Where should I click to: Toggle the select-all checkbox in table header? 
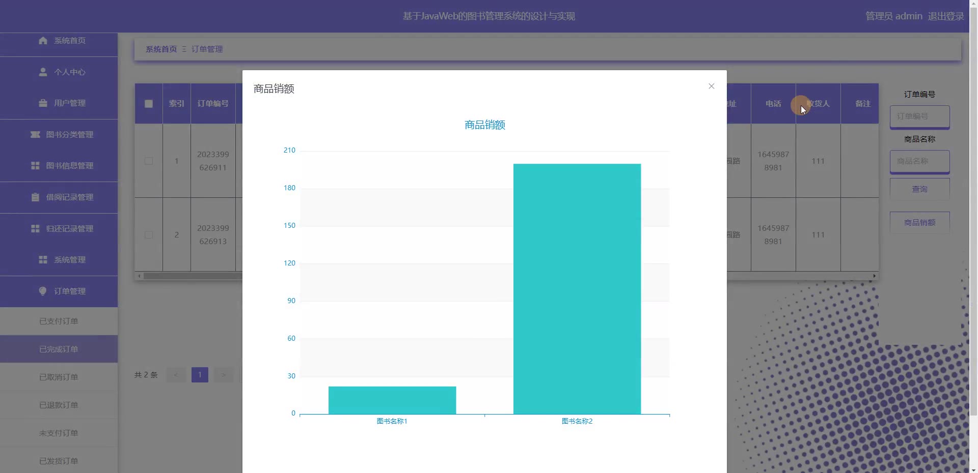pyautogui.click(x=148, y=104)
